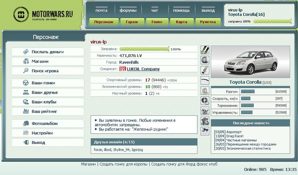Open почта in the top menu
This screenshot has height=175, width=298.
(x=102, y=11)
